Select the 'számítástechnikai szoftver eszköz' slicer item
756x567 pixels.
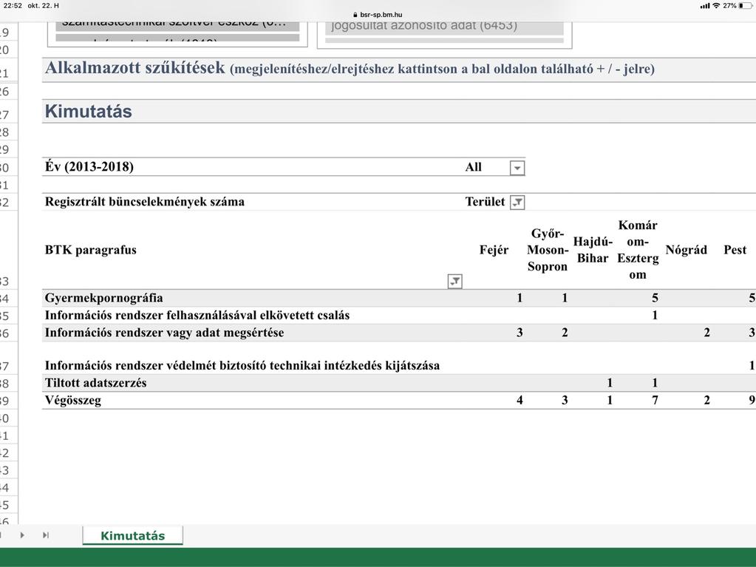tap(177, 25)
